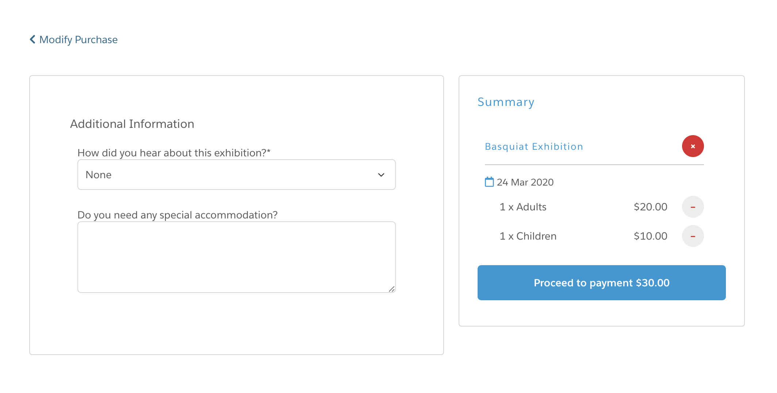777x393 pixels.
Task: Click the back chevron icon next to Modify Purchase
Action: [32, 39]
